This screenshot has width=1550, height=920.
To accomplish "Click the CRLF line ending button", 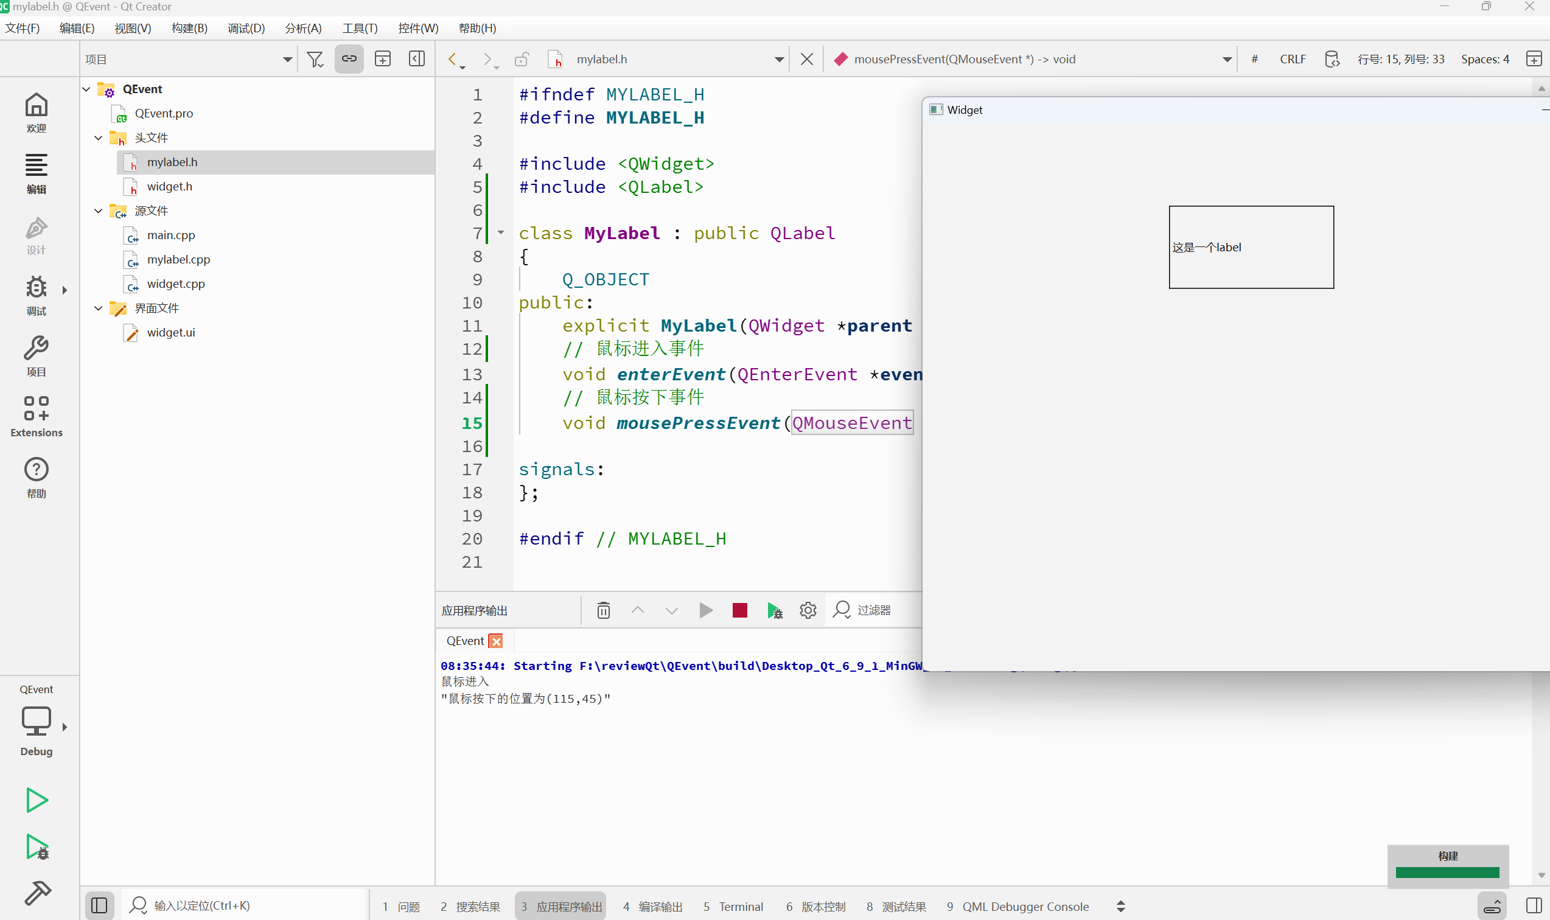I will point(1292,60).
